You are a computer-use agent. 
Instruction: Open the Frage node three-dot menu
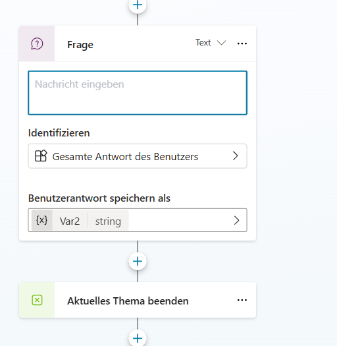tap(242, 43)
